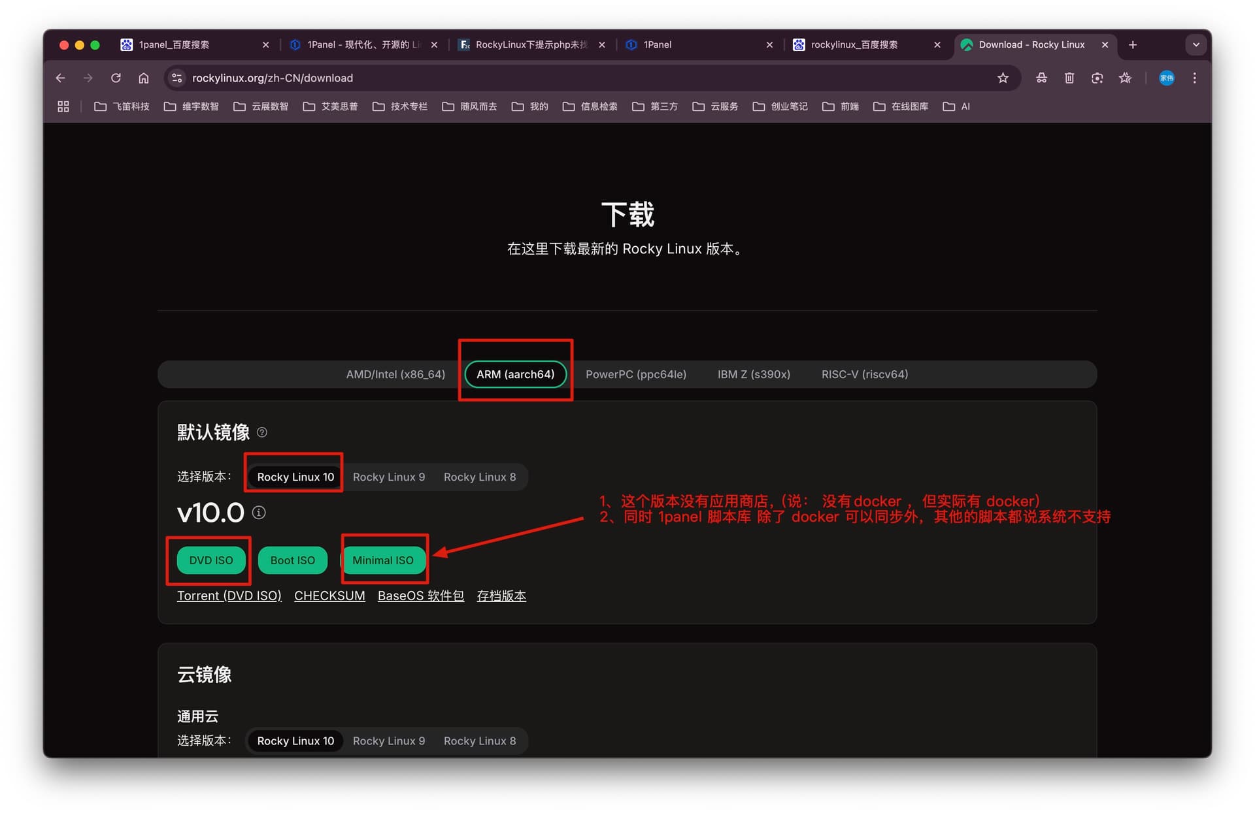This screenshot has width=1255, height=815.
Task: Choose Rocky Linux 10 under 通用云
Action: pos(295,741)
